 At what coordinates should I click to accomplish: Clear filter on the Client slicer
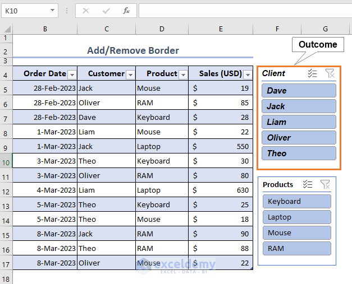(x=330, y=73)
